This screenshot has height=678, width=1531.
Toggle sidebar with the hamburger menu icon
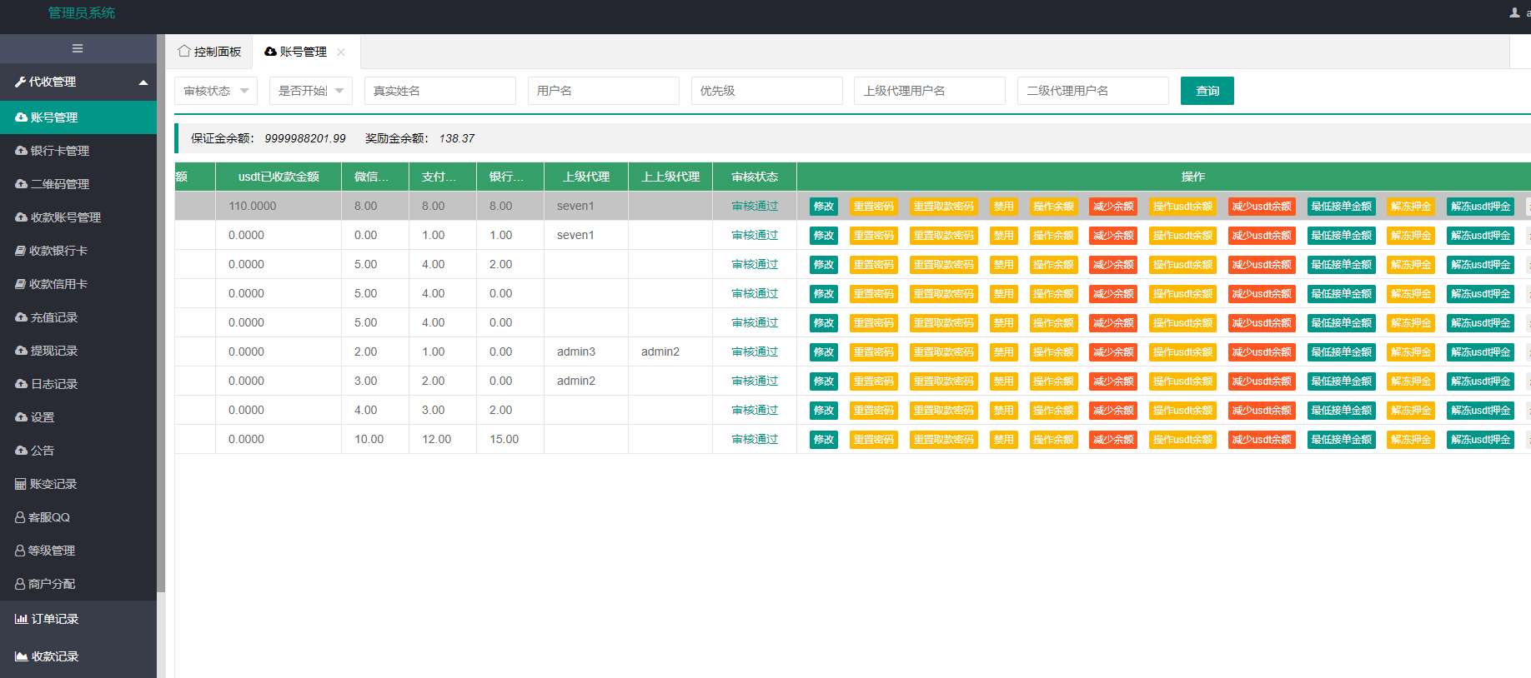point(78,48)
